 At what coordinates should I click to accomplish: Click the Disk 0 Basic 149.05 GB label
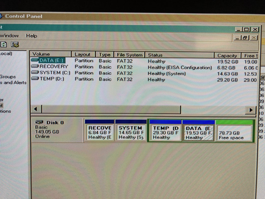point(57,130)
